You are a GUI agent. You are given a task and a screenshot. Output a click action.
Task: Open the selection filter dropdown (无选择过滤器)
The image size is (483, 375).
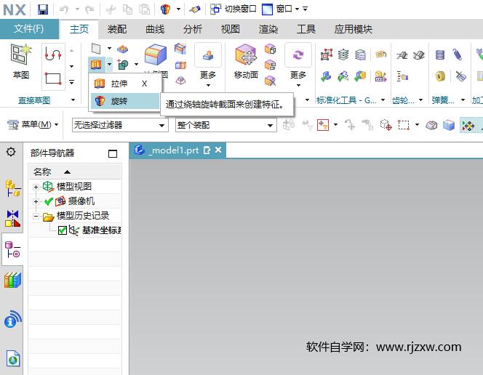point(120,125)
